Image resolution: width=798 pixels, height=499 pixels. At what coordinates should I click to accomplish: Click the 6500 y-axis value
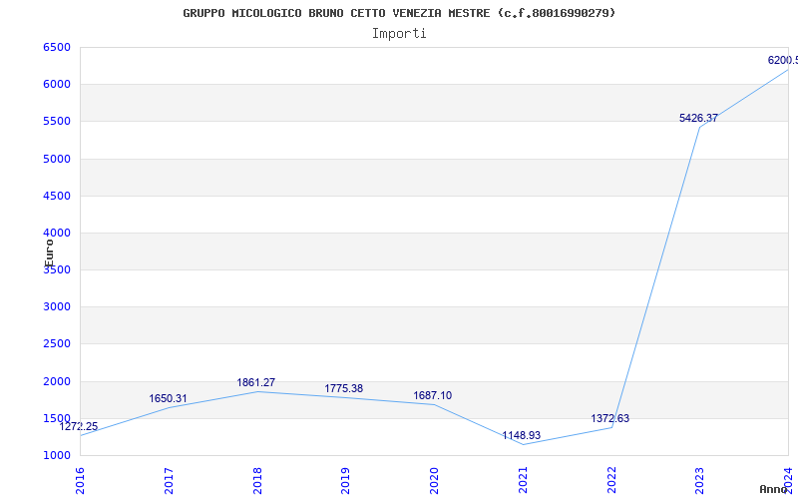[x=57, y=47]
